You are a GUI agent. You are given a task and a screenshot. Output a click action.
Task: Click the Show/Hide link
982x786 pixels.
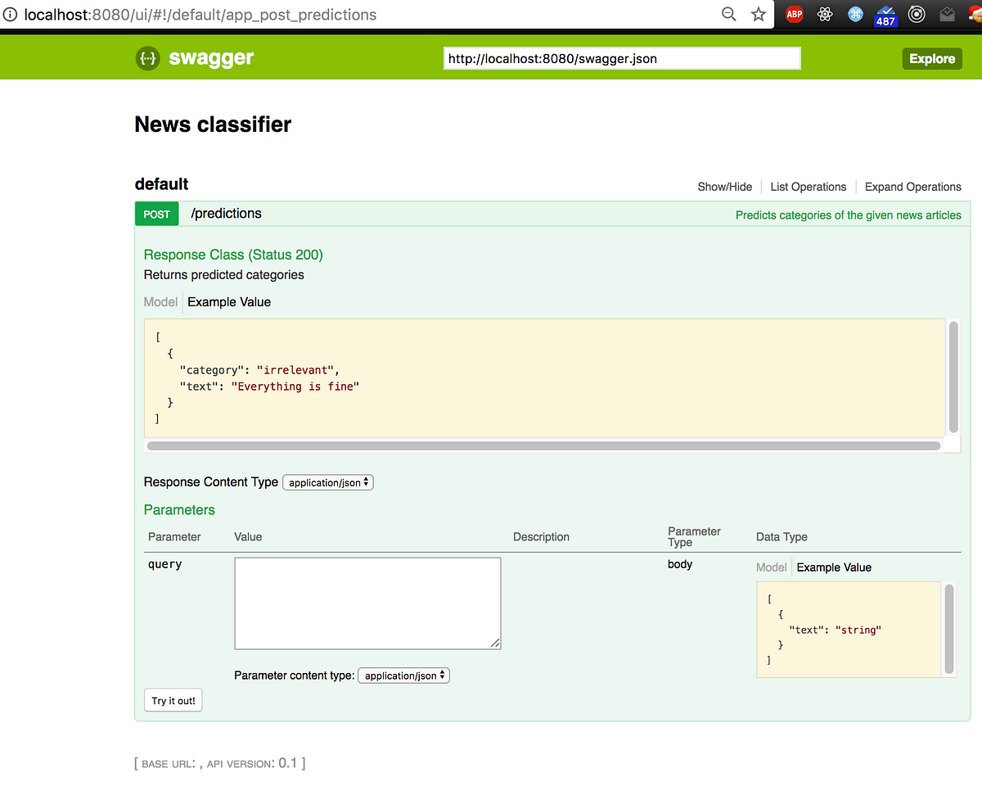[x=725, y=187]
